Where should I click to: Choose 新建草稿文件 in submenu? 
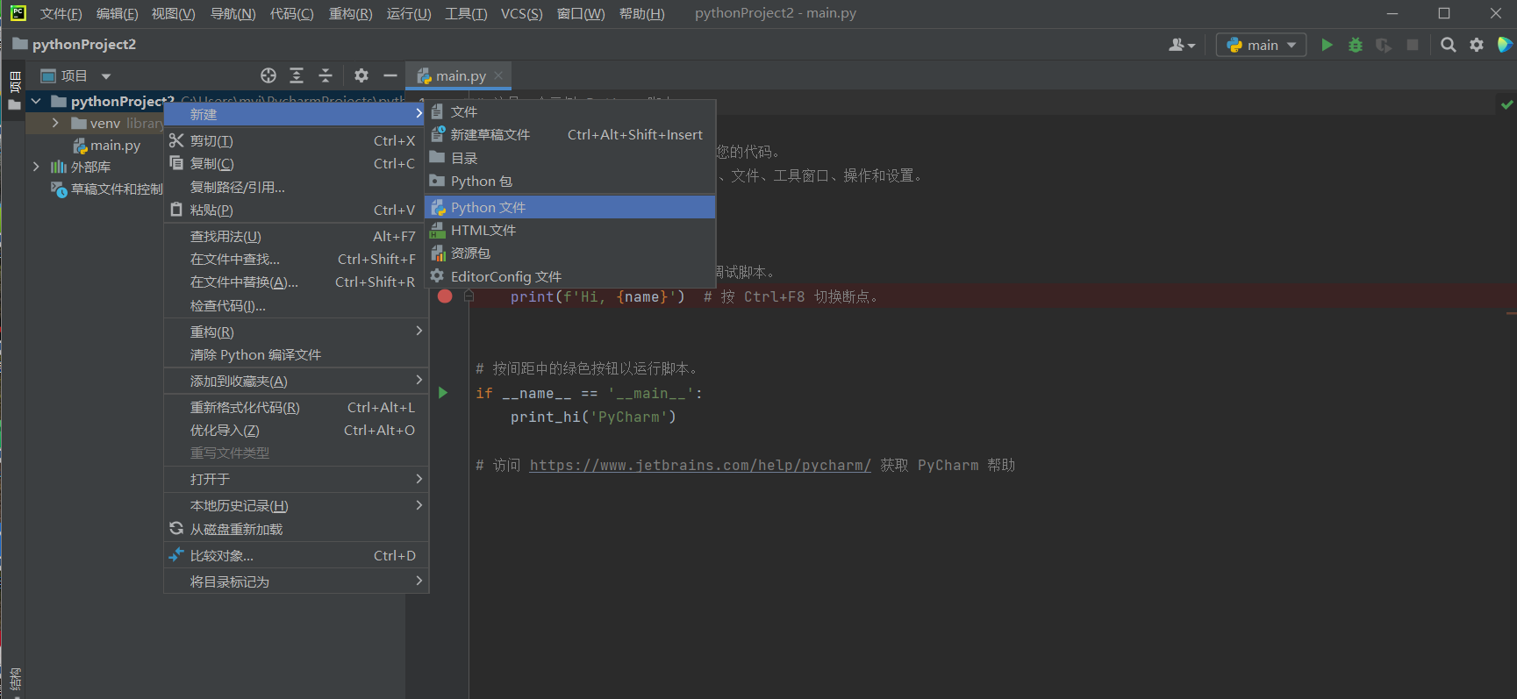click(570, 134)
